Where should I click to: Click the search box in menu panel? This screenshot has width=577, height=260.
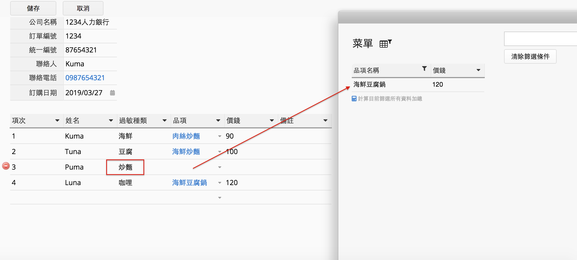540,39
